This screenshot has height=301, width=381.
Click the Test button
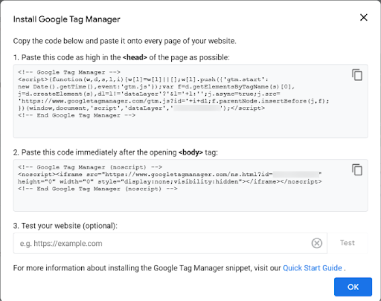(347, 243)
